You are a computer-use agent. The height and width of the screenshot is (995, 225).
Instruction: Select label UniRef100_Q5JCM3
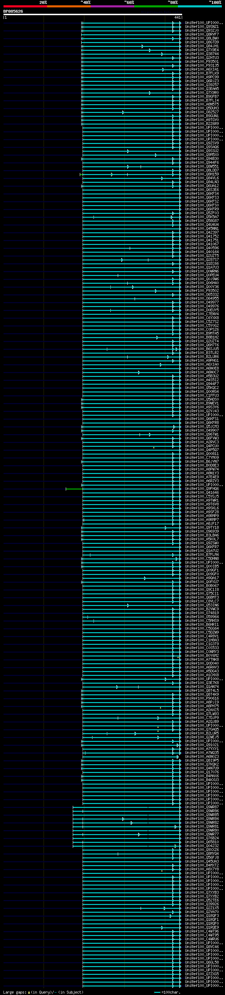point(202,426)
